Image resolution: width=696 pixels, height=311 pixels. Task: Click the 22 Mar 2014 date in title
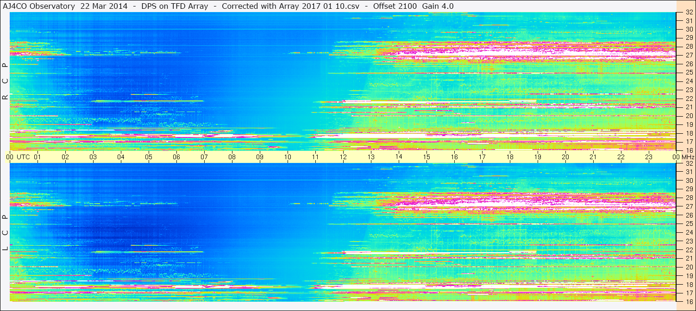coord(104,6)
